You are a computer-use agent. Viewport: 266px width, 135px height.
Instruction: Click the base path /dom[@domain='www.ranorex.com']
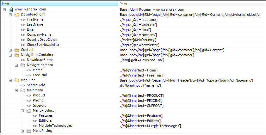click(152, 10)
